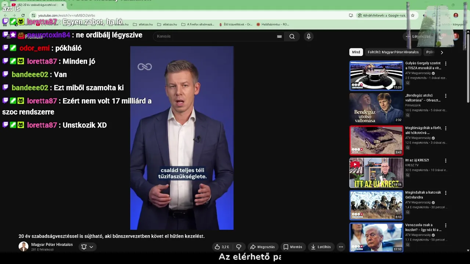Open more actions ellipsis below video
Viewport: 470px width, 264px height.
(x=341, y=247)
